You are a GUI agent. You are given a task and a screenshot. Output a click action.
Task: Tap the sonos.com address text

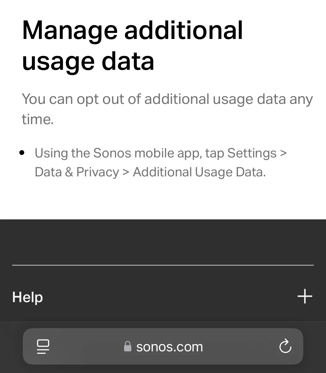click(x=169, y=346)
